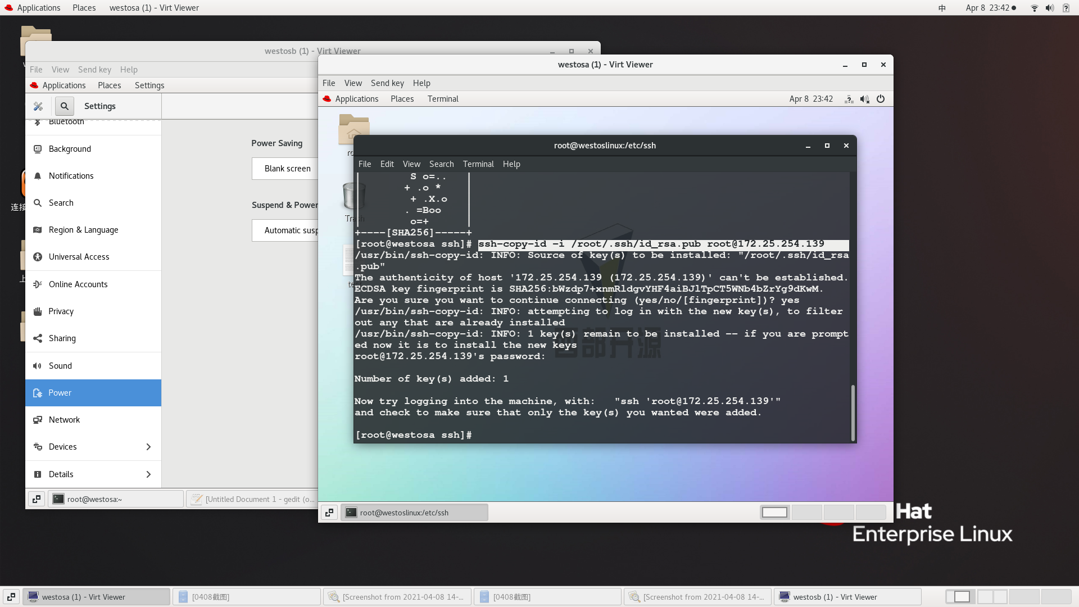
Task: Open Send key menu in westosa Virt Viewer
Action: [387, 83]
